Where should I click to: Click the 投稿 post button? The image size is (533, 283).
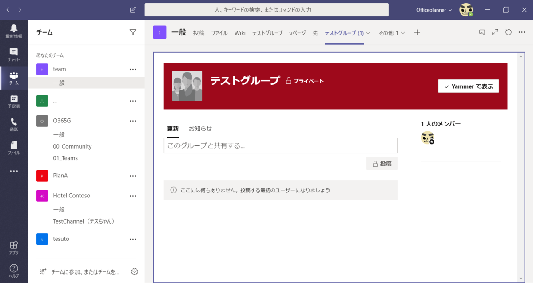(382, 164)
